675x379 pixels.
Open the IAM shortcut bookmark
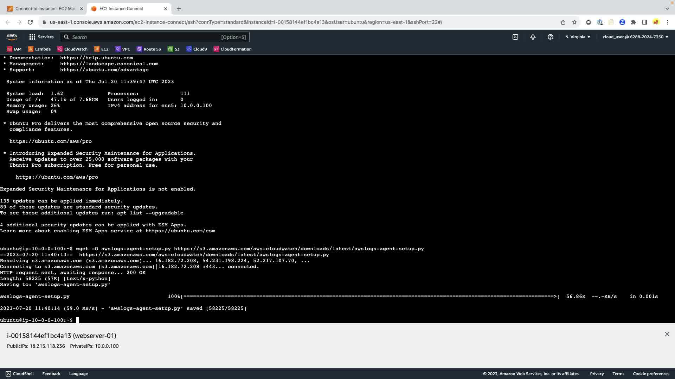[14, 49]
